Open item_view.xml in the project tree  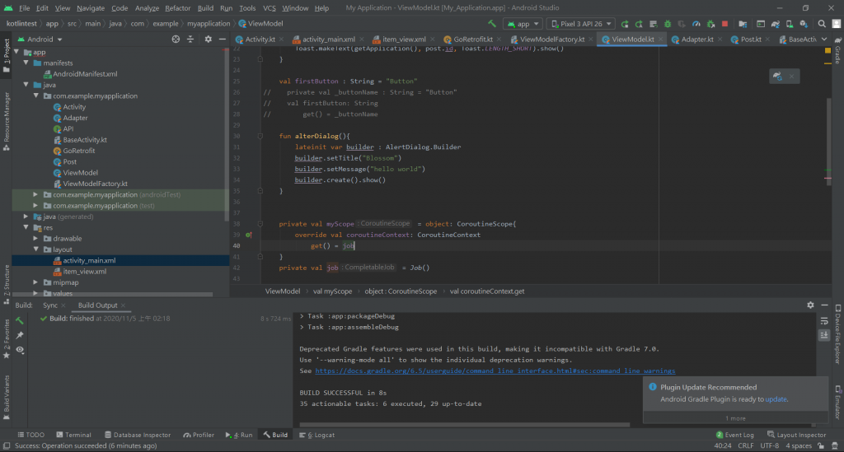84,271
